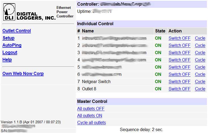
Task: Cycle the Netgear Switch outlet
Action: pyautogui.click(x=200, y=82)
